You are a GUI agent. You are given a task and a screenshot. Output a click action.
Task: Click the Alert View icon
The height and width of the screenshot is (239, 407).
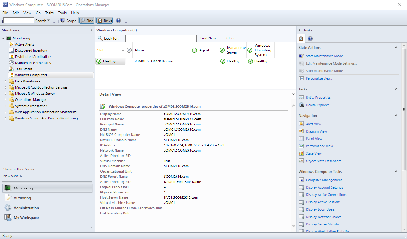[x=301, y=124]
